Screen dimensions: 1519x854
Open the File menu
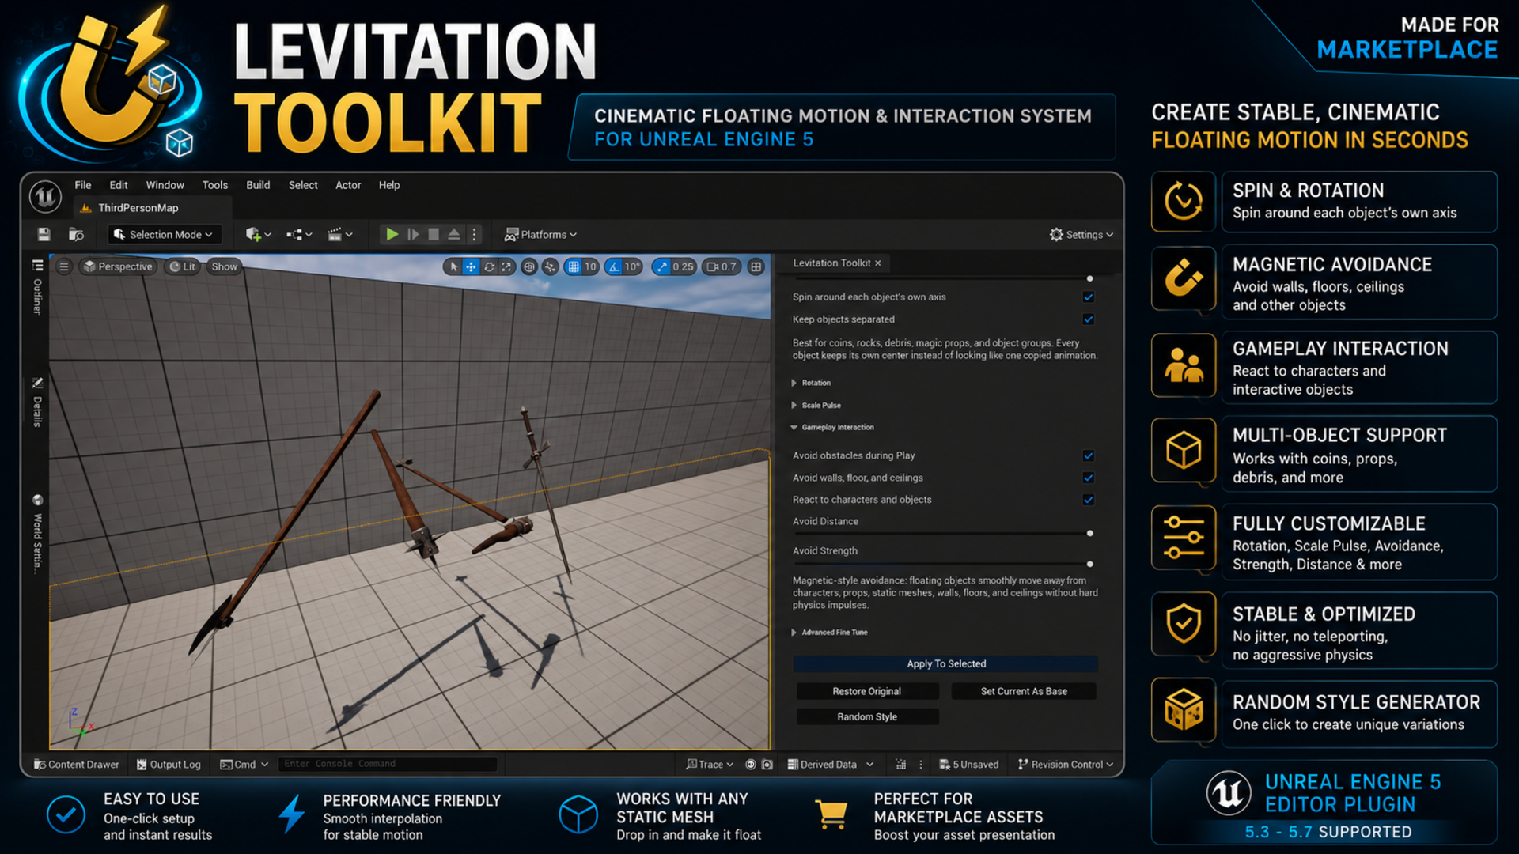[83, 185]
